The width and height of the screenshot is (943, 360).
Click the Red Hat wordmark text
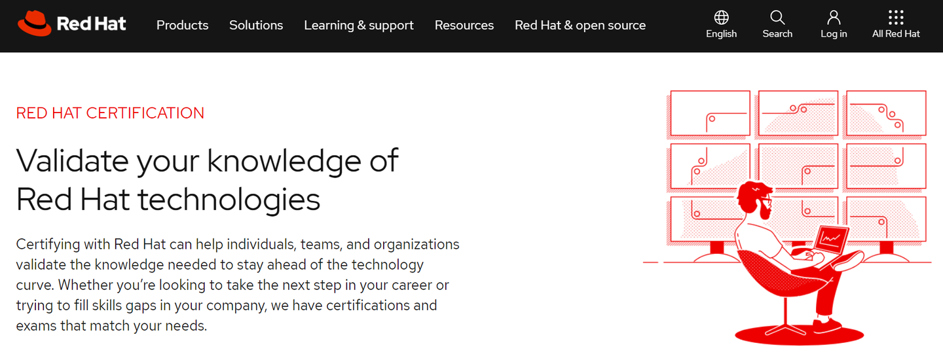pos(91,24)
